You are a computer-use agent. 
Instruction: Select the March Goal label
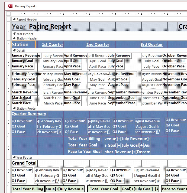coord(22,98)
